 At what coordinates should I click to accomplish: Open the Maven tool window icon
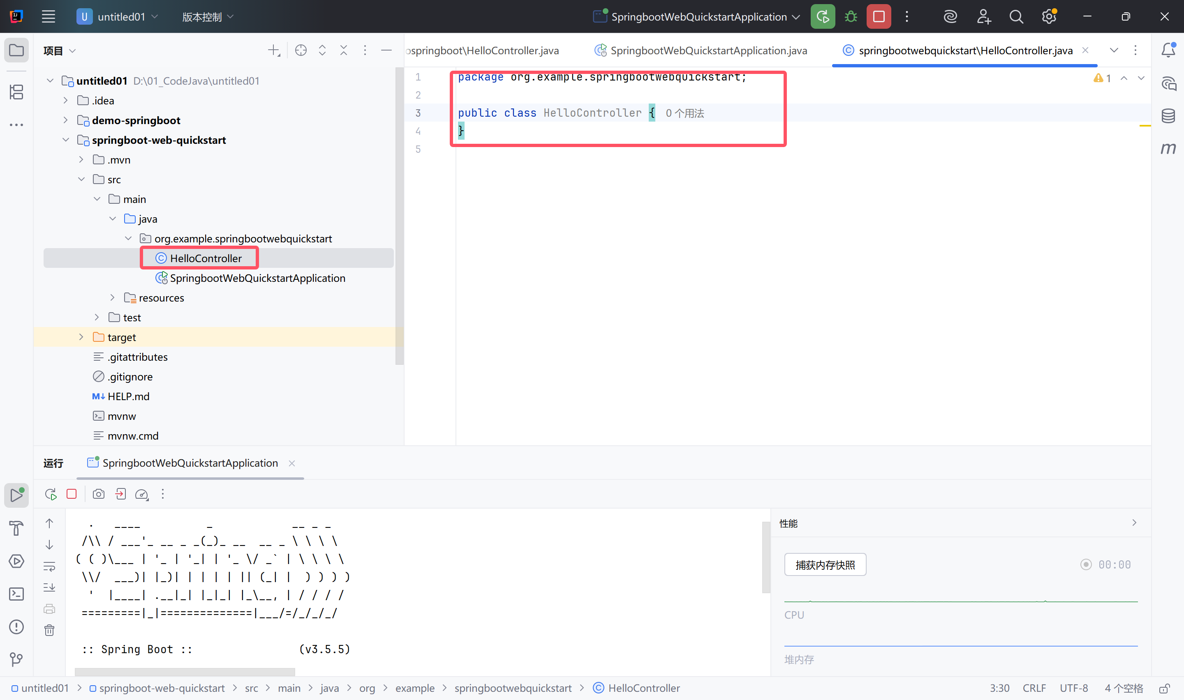pos(1168,149)
